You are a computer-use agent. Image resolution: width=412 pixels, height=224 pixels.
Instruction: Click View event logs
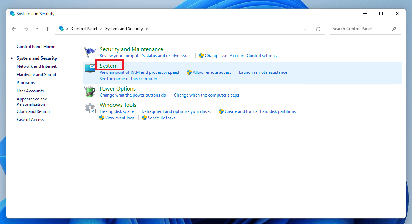tap(120, 118)
